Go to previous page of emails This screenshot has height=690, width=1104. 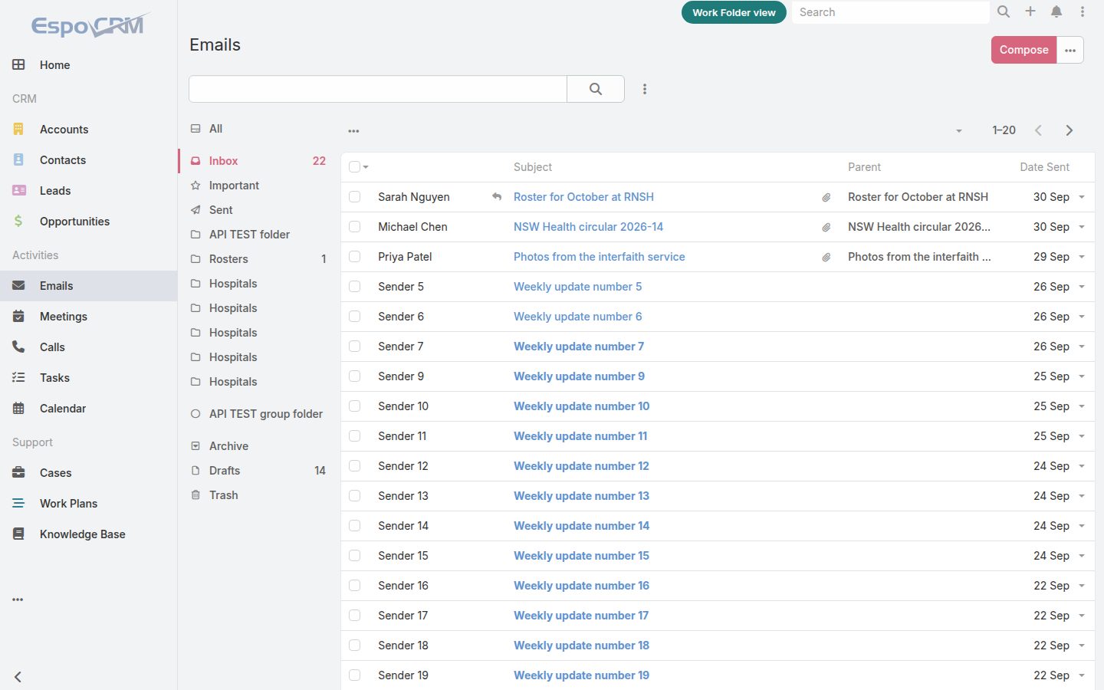click(1038, 130)
